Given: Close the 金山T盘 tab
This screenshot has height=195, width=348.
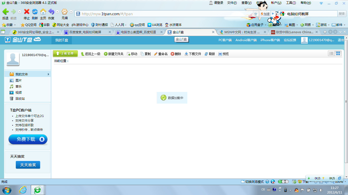Looking at the screenshot, I should click(x=213, y=32).
